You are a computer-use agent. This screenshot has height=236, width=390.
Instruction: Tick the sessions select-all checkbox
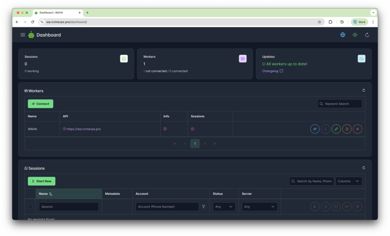tap(30, 207)
